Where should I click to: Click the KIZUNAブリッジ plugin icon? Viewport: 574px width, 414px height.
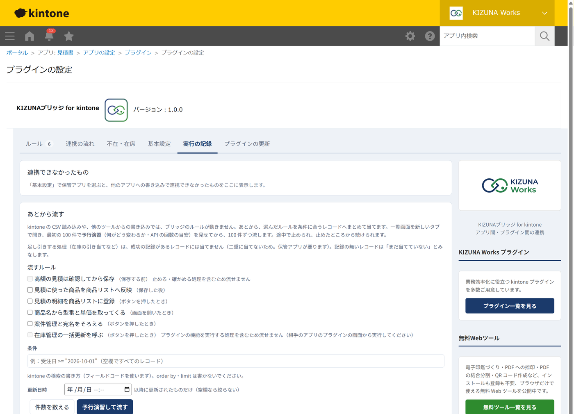(x=116, y=110)
